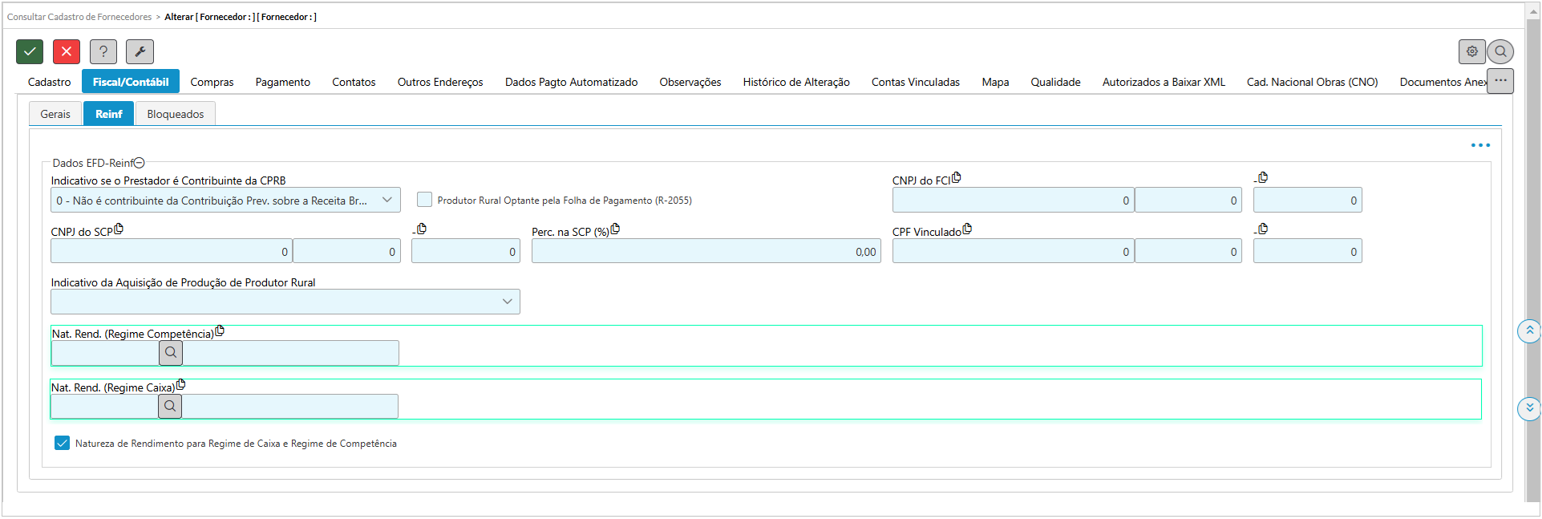Click the wrench tools icon
The height and width of the screenshot is (519, 1542).
click(x=140, y=51)
